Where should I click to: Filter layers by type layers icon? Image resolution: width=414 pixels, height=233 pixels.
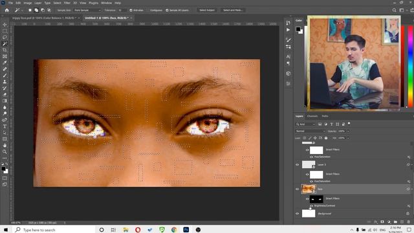332,124
